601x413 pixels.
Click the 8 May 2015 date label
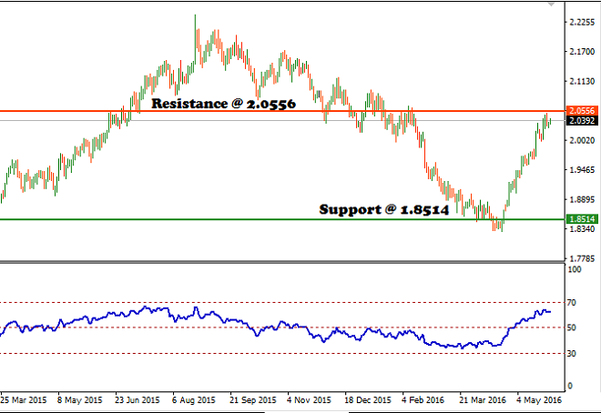80,400
